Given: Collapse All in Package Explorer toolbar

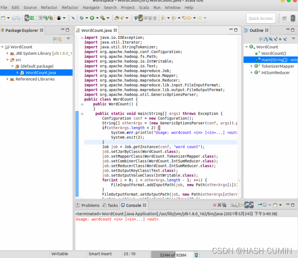Looking at the screenshot, I should [55, 39].
